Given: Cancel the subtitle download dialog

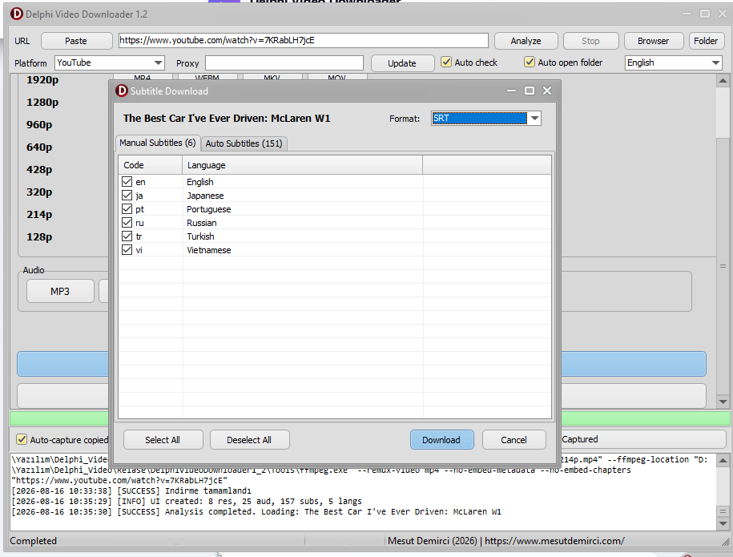Looking at the screenshot, I should tap(514, 440).
